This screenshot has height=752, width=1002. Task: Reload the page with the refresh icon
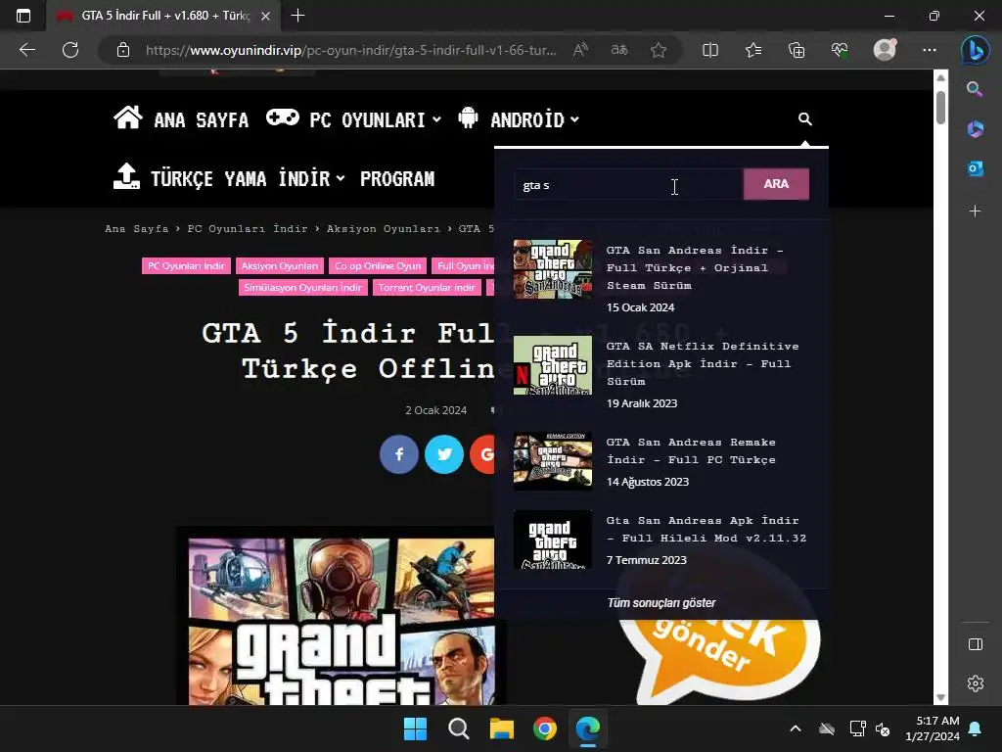tap(70, 50)
